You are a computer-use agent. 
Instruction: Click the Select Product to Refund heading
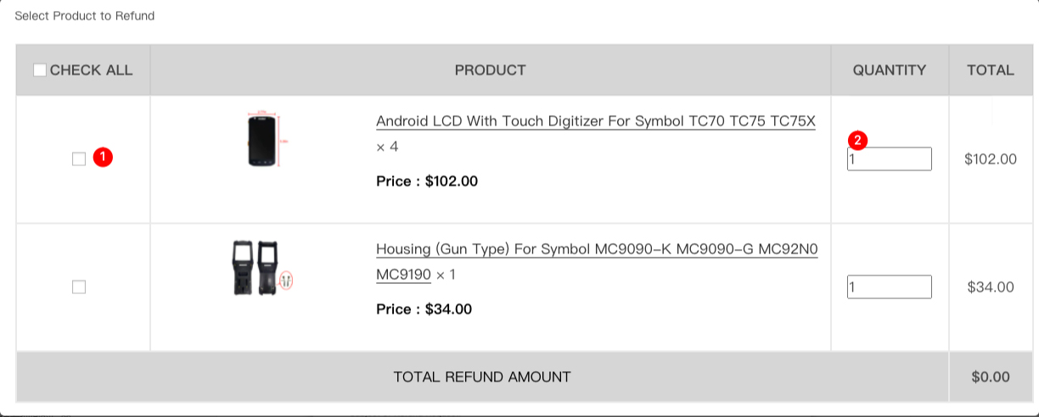[x=85, y=16]
